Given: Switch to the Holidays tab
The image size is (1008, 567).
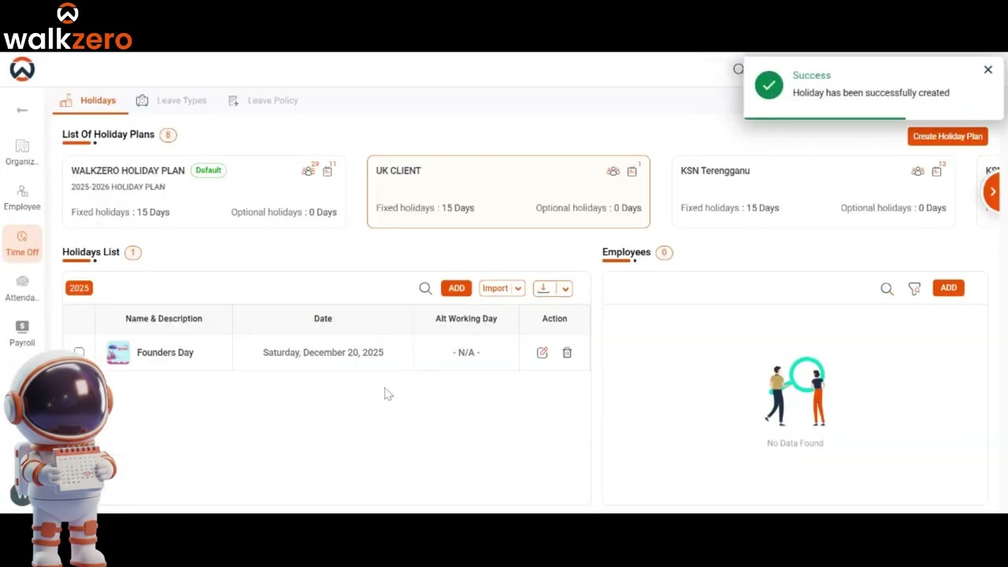Looking at the screenshot, I should [x=88, y=101].
